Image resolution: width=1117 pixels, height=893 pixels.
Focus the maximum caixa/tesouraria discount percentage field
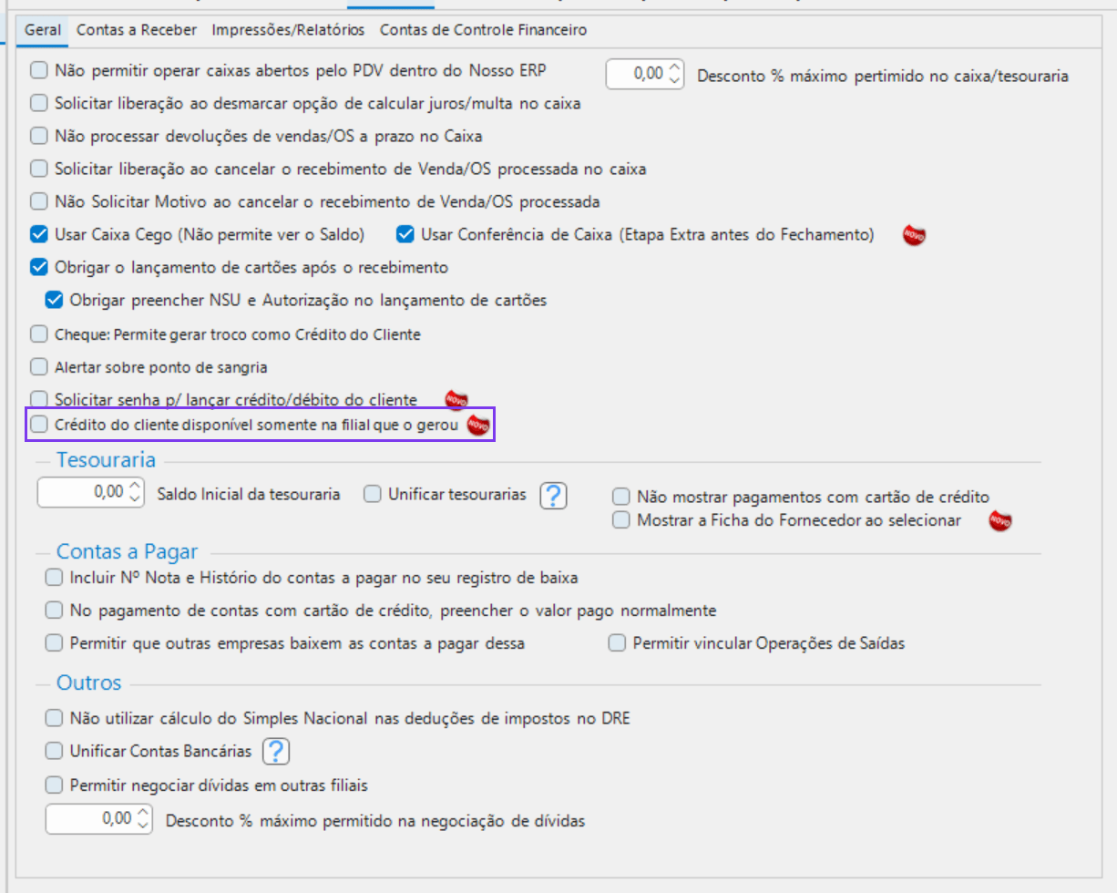tap(644, 75)
